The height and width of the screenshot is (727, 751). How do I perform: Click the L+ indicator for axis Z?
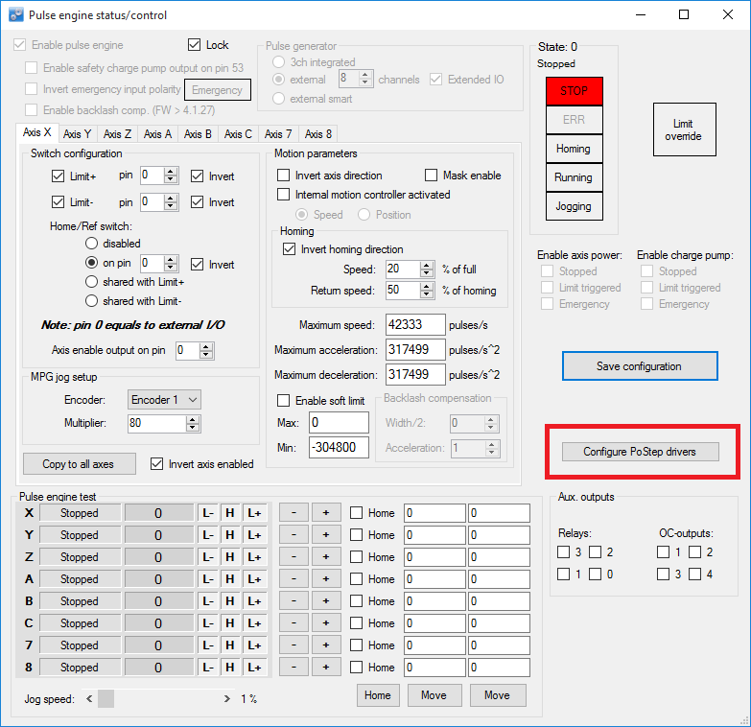[x=254, y=556]
